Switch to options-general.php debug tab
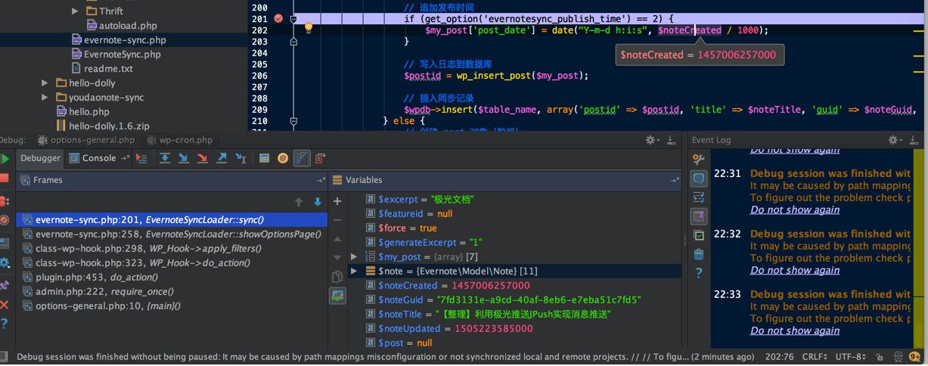Screen dimensions: 928x366 click(x=86, y=140)
